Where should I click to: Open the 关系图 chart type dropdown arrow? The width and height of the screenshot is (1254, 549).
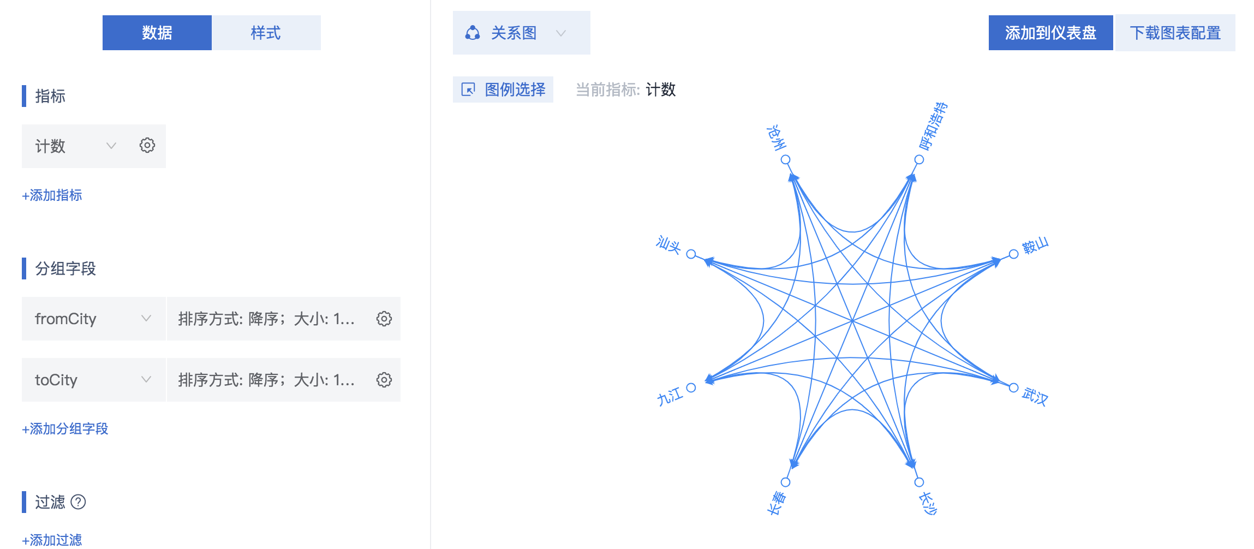pyautogui.click(x=561, y=33)
